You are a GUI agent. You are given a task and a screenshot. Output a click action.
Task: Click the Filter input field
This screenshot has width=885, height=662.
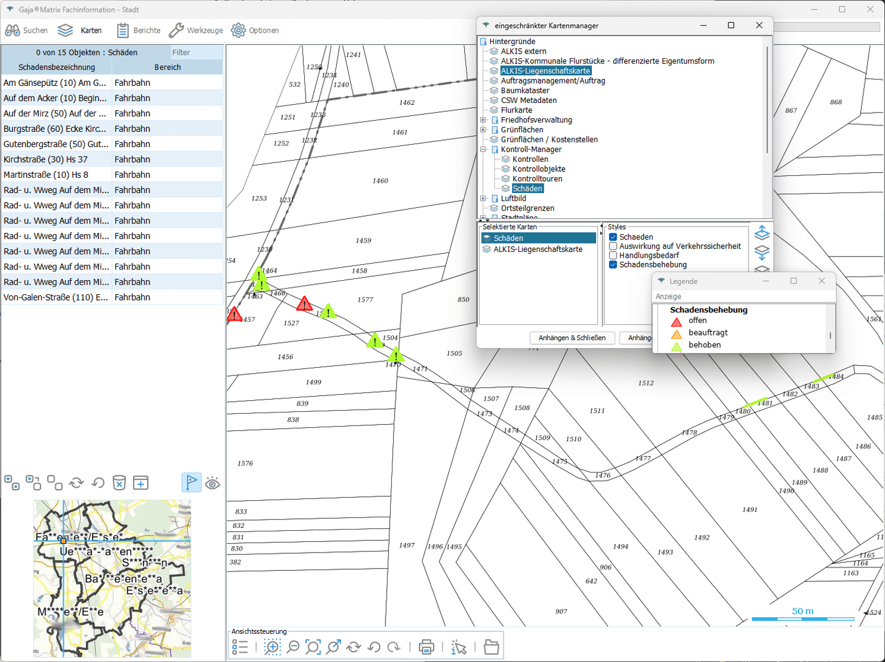(x=196, y=52)
